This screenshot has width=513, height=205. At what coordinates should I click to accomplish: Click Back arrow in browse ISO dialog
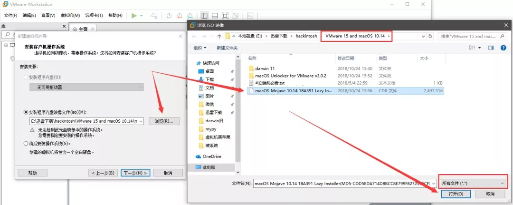(194, 36)
